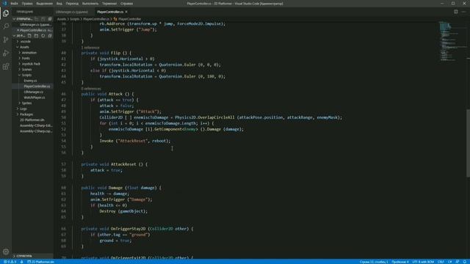Click Assets in the breadcrumb path
This screenshot has width=470, height=264.
tap(62, 19)
